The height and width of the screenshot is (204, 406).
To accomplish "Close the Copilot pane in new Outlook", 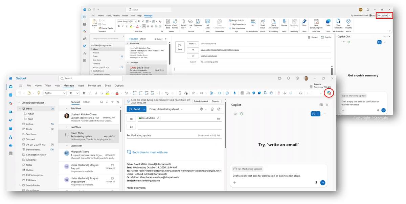I will 327,105.
